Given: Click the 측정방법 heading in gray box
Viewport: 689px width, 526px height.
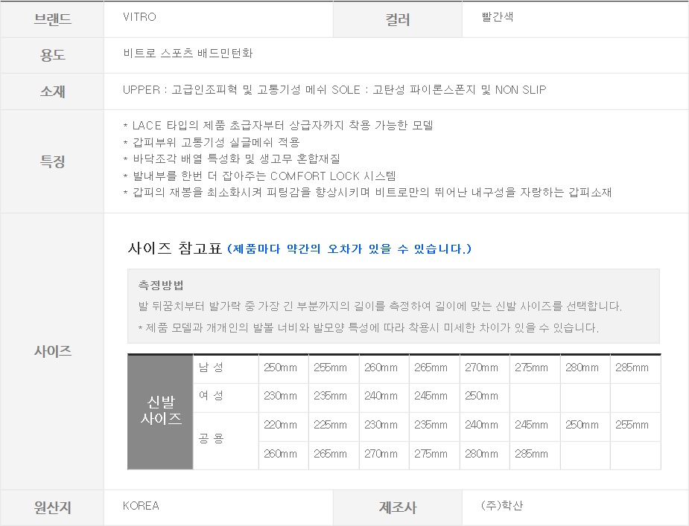Looking at the screenshot, I should [x=161, y=285].
